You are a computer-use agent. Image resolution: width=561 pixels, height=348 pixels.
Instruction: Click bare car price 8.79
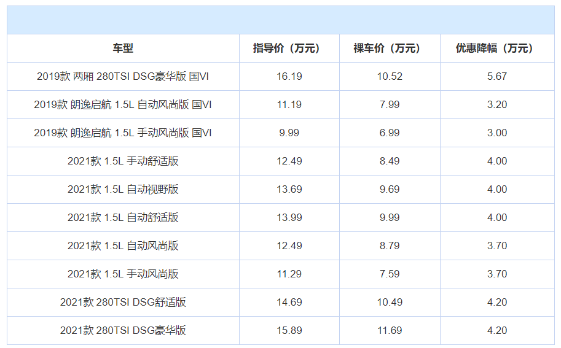[390, 246]
